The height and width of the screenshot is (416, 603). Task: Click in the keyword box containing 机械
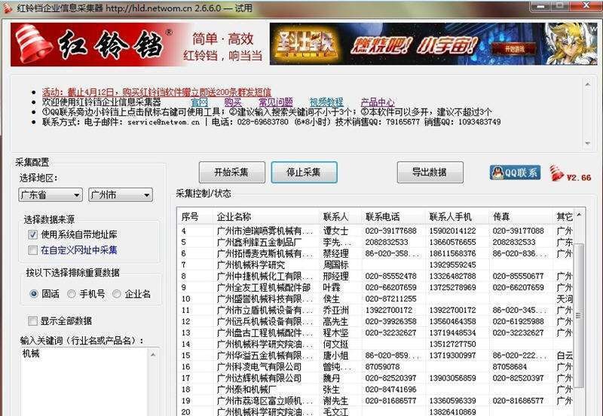[x=84, y=381]
